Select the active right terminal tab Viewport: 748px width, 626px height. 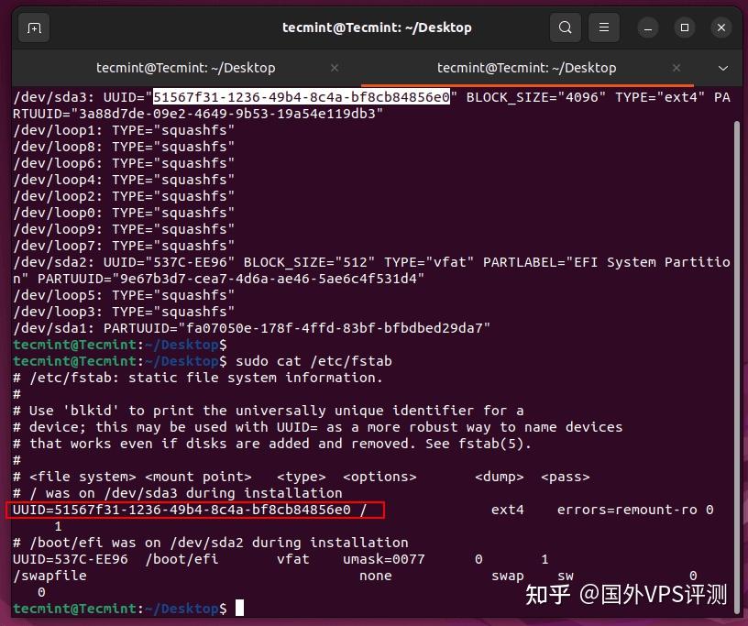(x=527, y=67)
